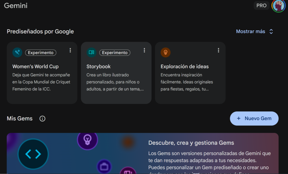Open the user profile avatar

pos(278,6)
